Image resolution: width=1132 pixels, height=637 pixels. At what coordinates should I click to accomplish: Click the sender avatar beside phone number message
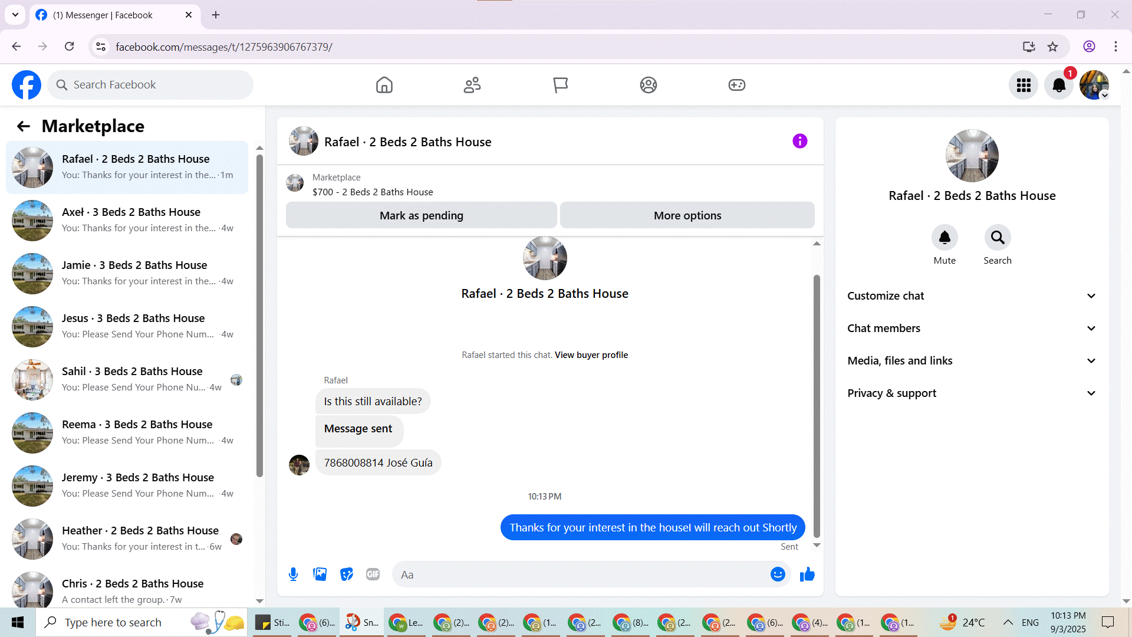[x=299, y=465]
